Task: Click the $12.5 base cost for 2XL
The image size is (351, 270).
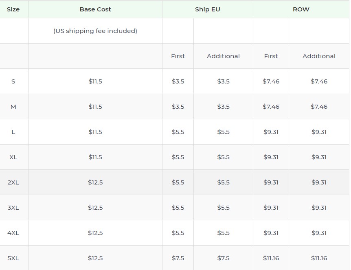Action: pos(95,183)
